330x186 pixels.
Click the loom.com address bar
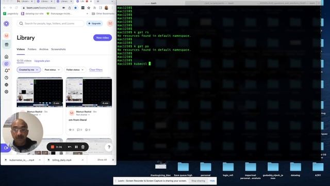click(x=41, y=8)
